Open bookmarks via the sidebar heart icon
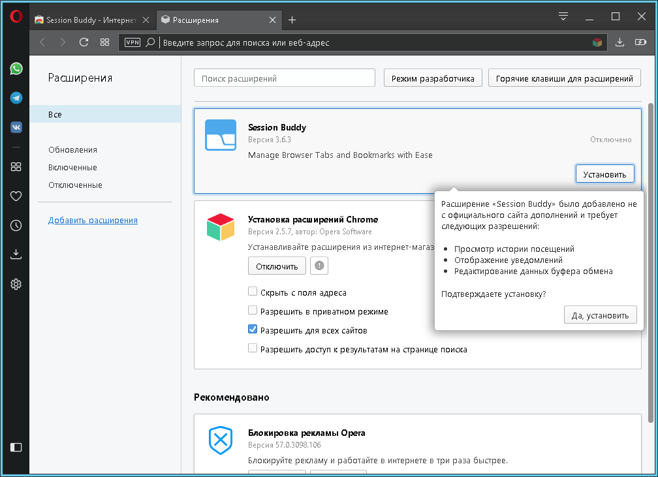658x477 pixels. coord(16,196)
